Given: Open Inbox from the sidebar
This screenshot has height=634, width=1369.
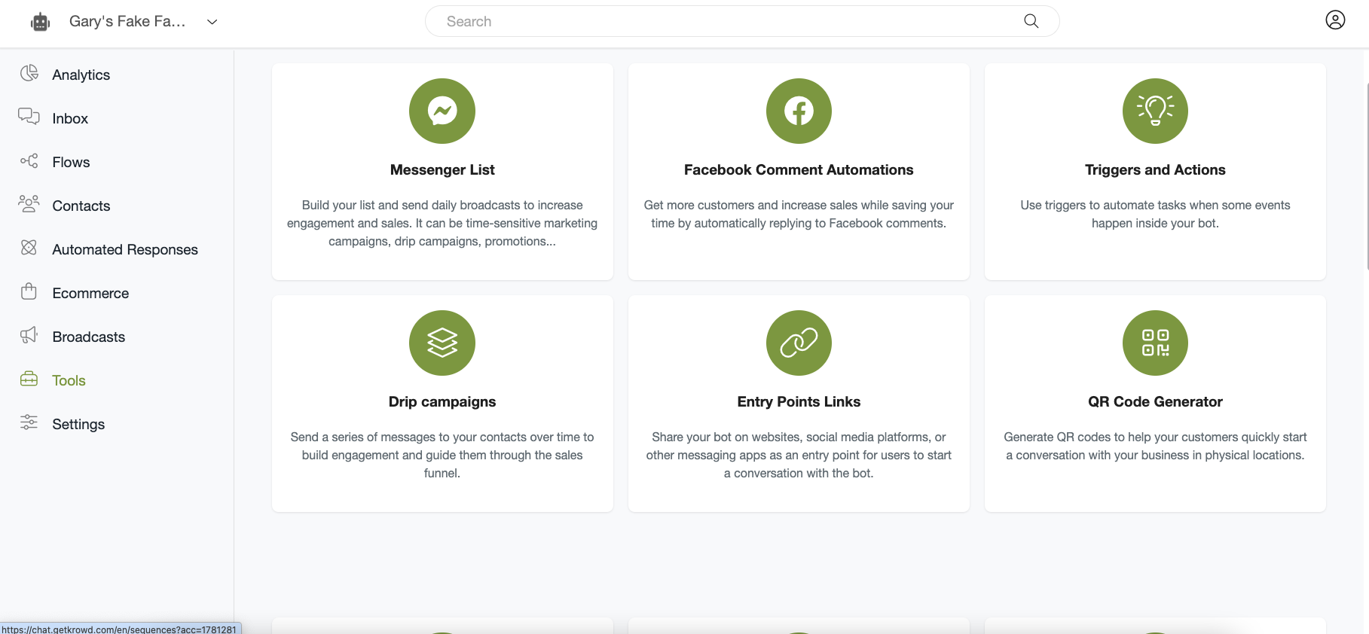Looking at the screenshot, I should click(x=70, y=118).
